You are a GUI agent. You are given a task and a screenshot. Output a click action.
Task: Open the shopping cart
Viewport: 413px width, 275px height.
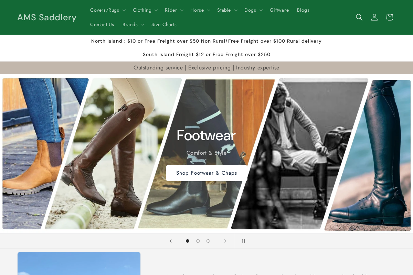[x=390, y=17]
